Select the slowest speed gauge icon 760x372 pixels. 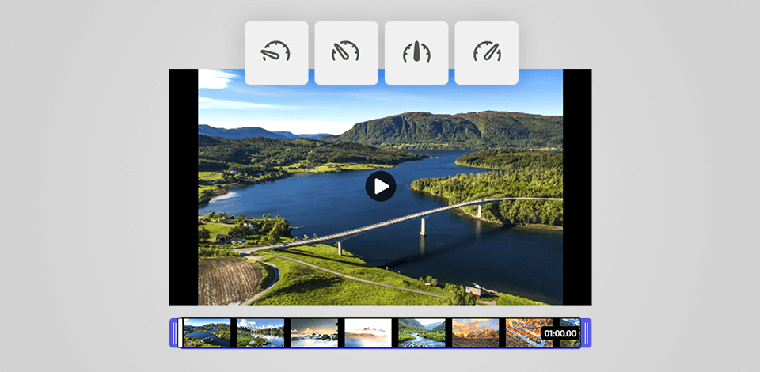pyautogui.click(x=276, y=53)
